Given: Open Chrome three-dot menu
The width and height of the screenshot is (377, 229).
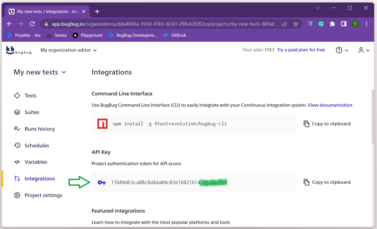Looking at the screenshot, I should (367, 24).
